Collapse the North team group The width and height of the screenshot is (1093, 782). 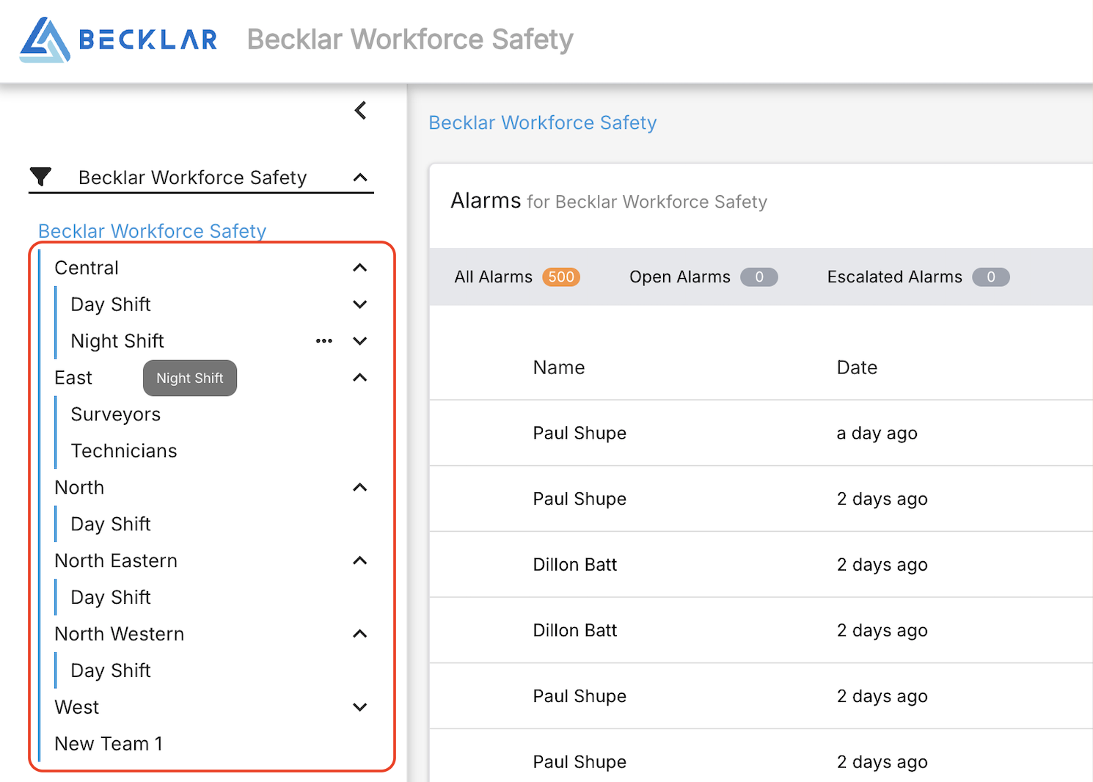(360, 488)
